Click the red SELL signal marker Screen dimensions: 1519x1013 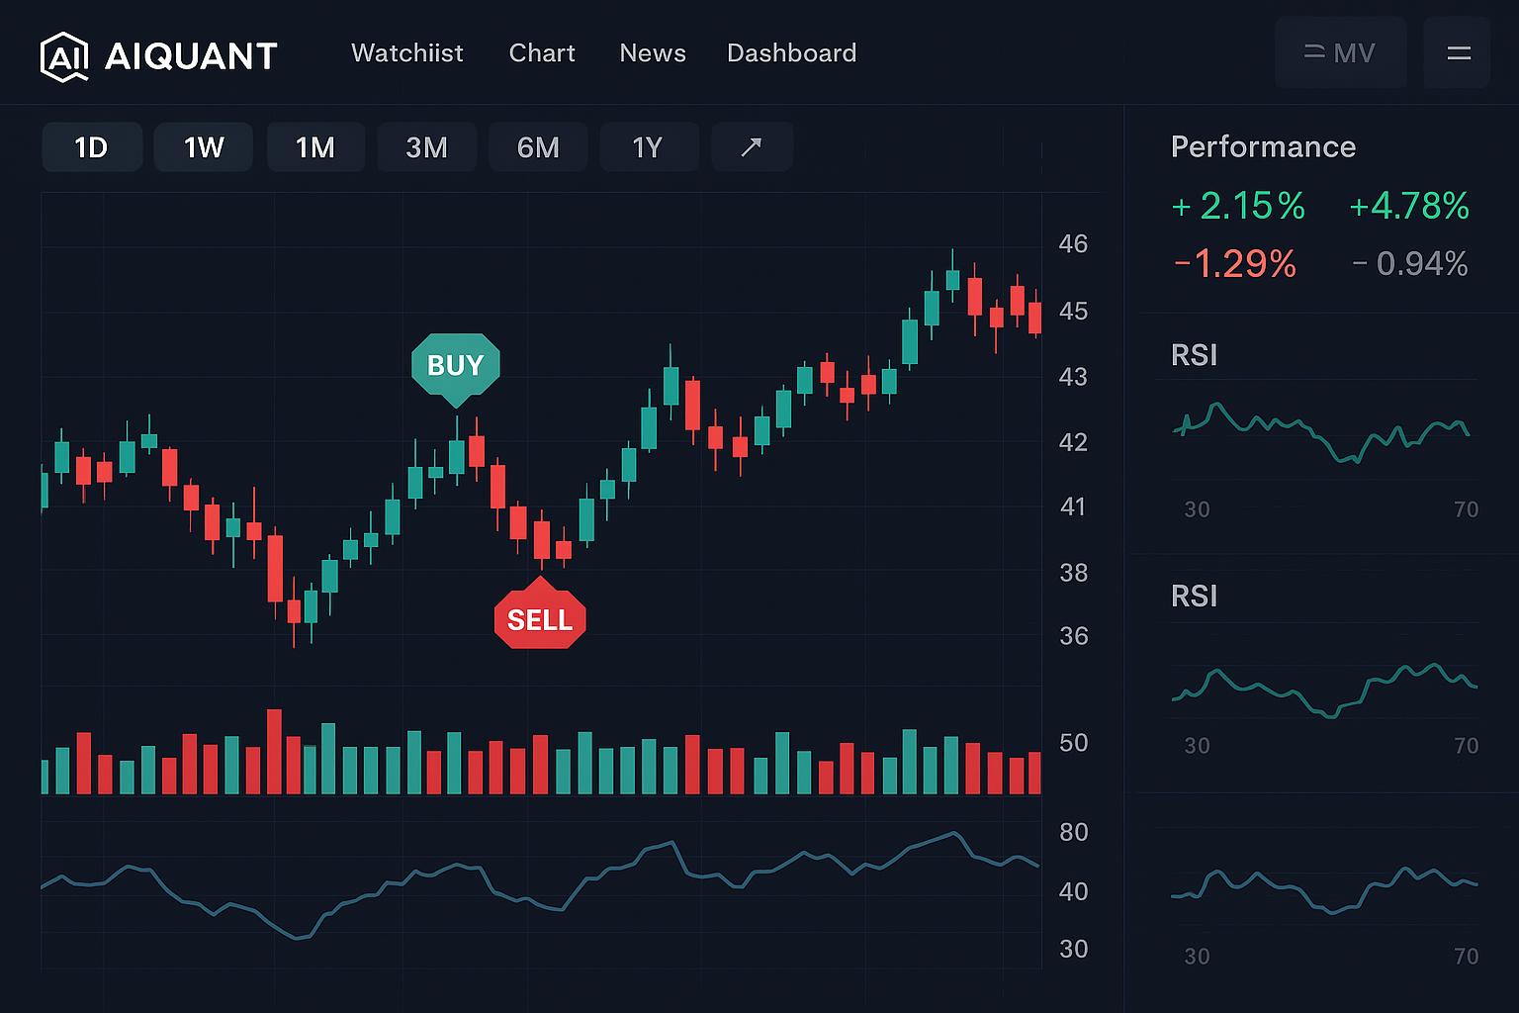(540, 620)
